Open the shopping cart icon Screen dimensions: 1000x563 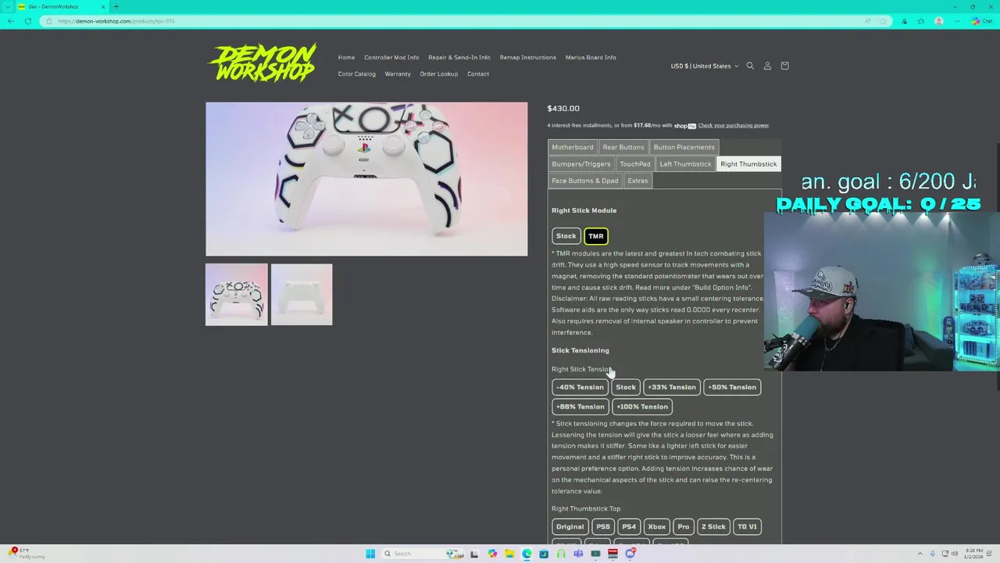pyautogui.click(x=784, y=66)
